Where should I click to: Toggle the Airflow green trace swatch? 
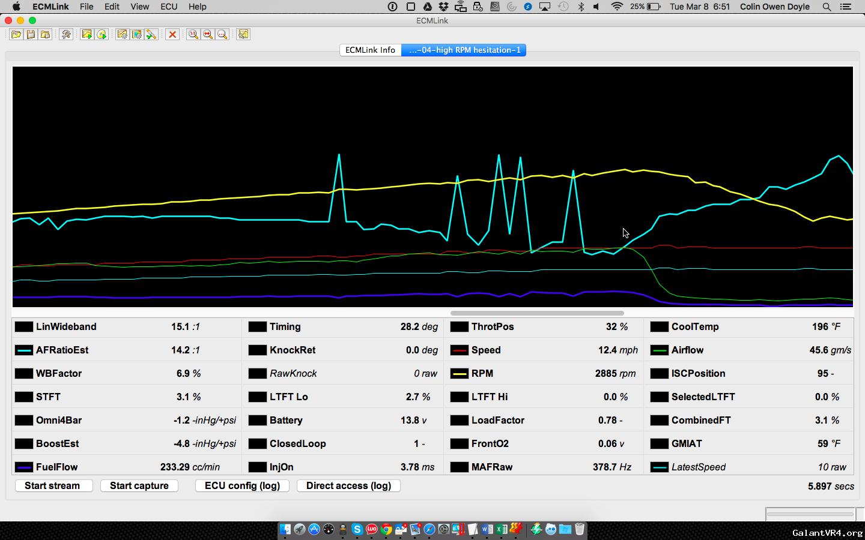(660, 350)
